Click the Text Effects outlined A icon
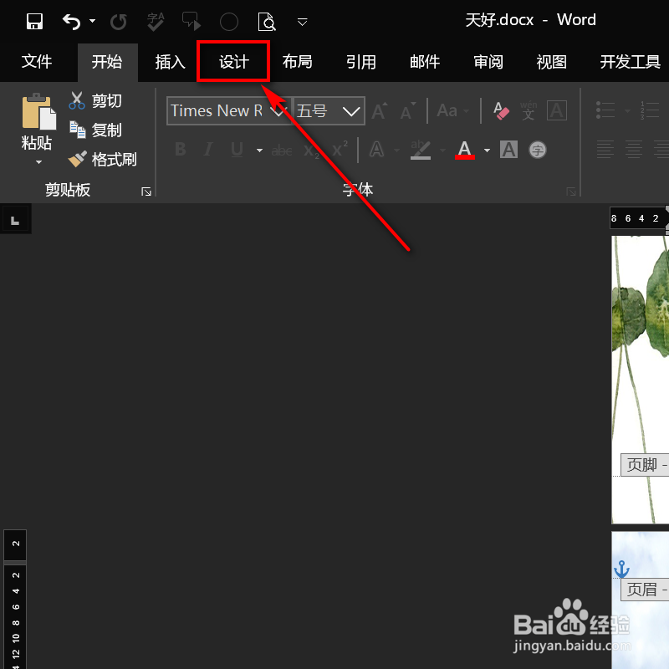 click(x=376, y=150)
